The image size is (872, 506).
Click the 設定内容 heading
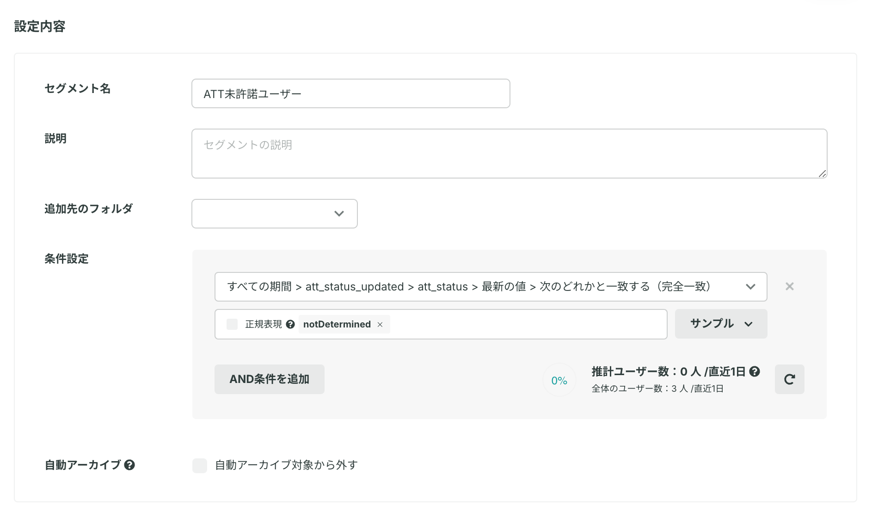40,26
